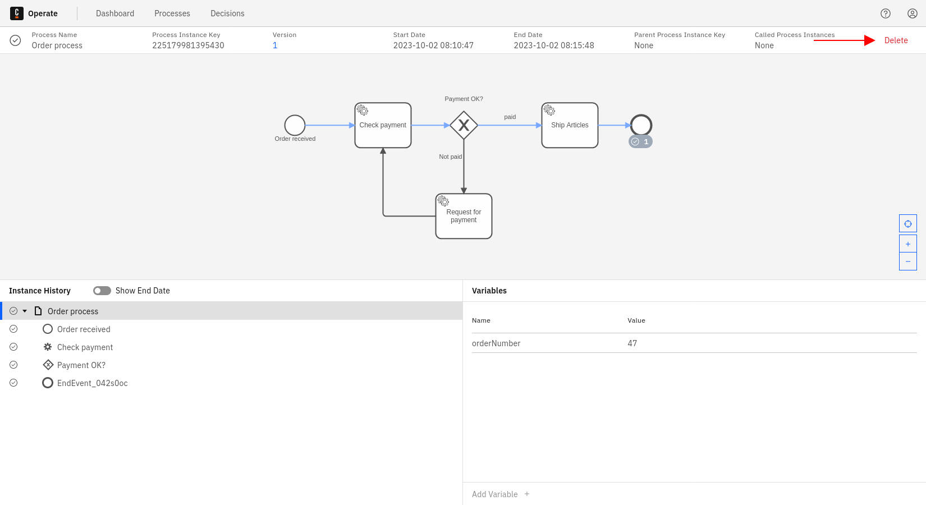Click the gateway icon beside Payment OK?

coord(48,365)
